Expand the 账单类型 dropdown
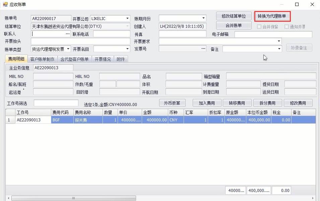Viewport: 320px width, 201px height. [68, 49]
